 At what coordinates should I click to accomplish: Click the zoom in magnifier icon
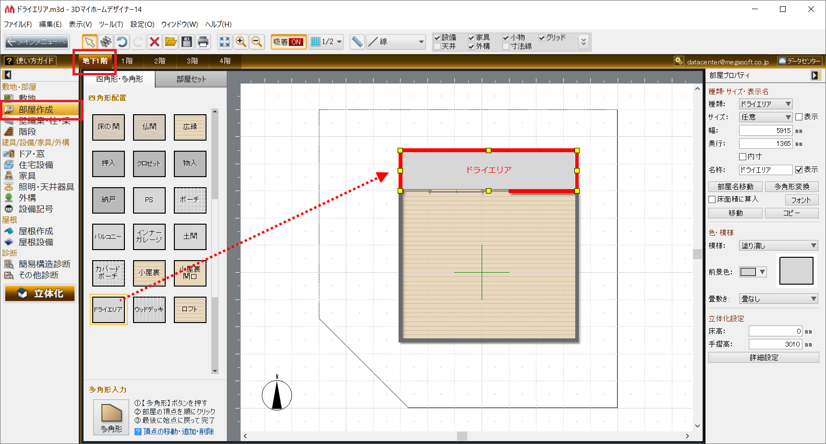(x=241, y=42)
